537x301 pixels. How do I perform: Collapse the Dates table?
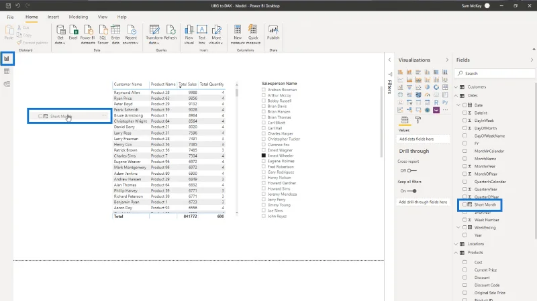point(456,95)
